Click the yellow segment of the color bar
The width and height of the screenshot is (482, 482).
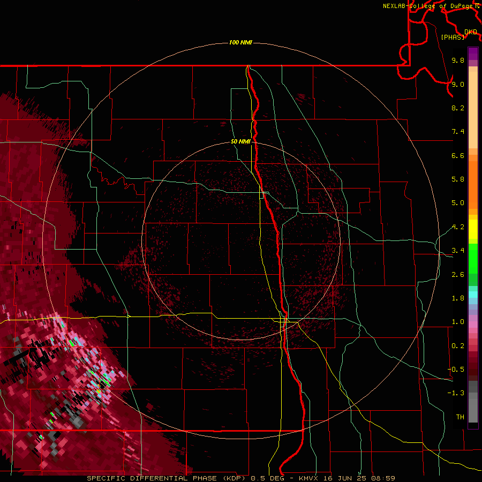(473, 229)
